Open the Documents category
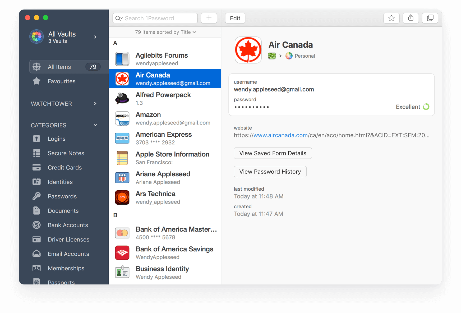Image resolution: width=461 pixels, height=313 pixels. click(x=63, y=210)
